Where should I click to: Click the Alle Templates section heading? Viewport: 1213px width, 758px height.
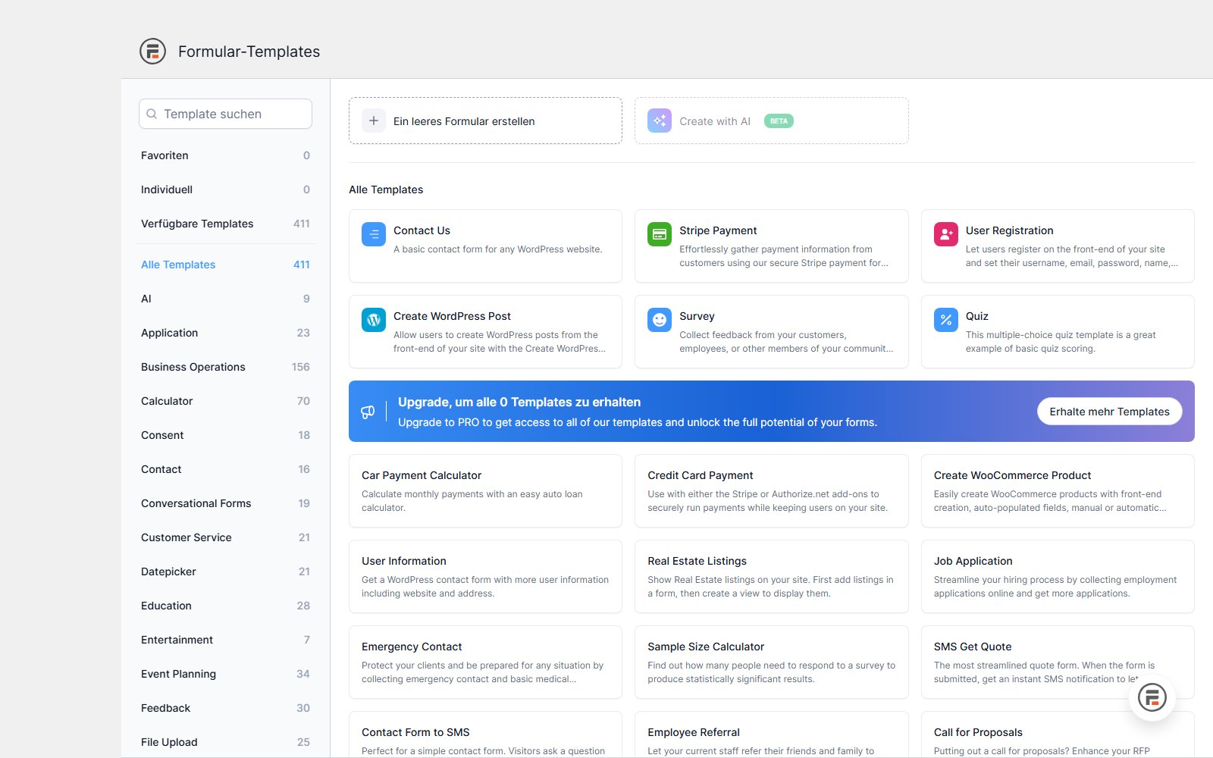pos(386,189)
